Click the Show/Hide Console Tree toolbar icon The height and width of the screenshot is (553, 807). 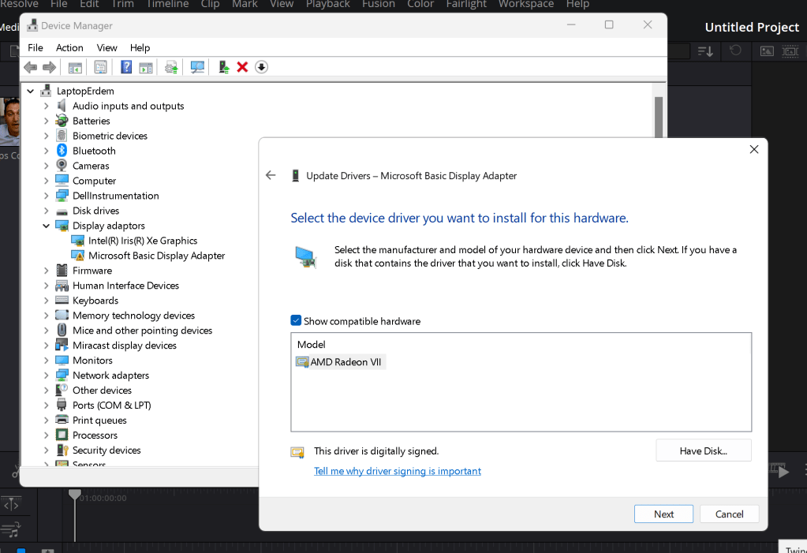tap(75, 67)
